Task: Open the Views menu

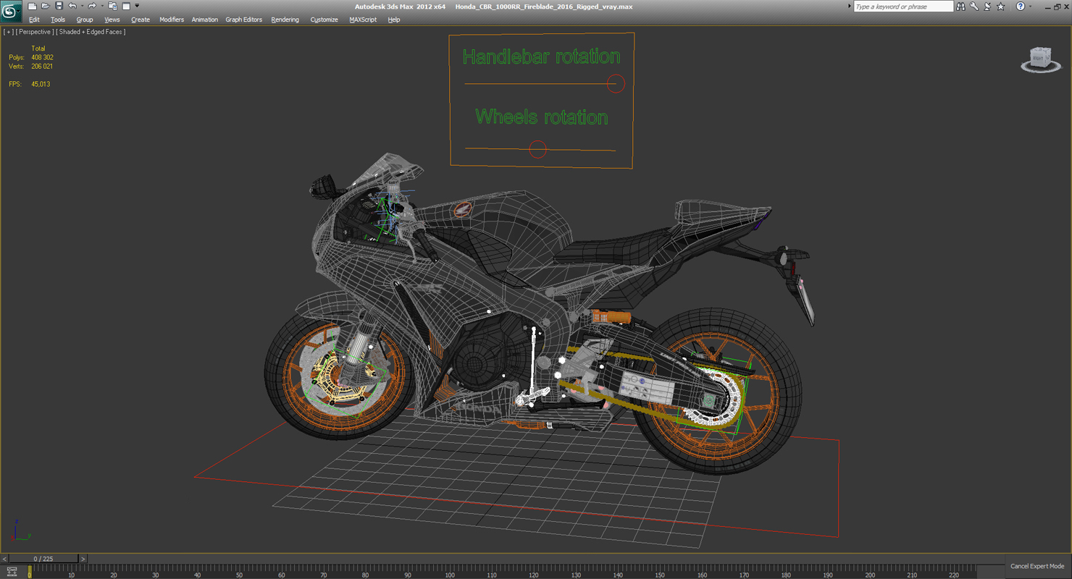Action: (x=112, y=20)
